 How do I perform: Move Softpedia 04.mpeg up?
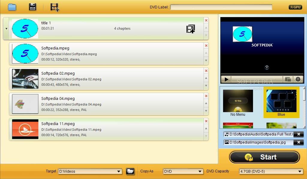(x=206, y=103)
